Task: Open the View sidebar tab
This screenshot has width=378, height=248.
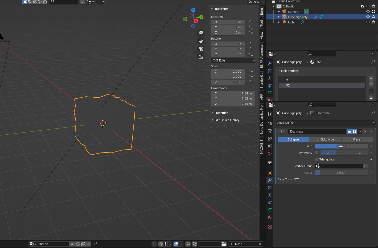Action: coord(262,35)
